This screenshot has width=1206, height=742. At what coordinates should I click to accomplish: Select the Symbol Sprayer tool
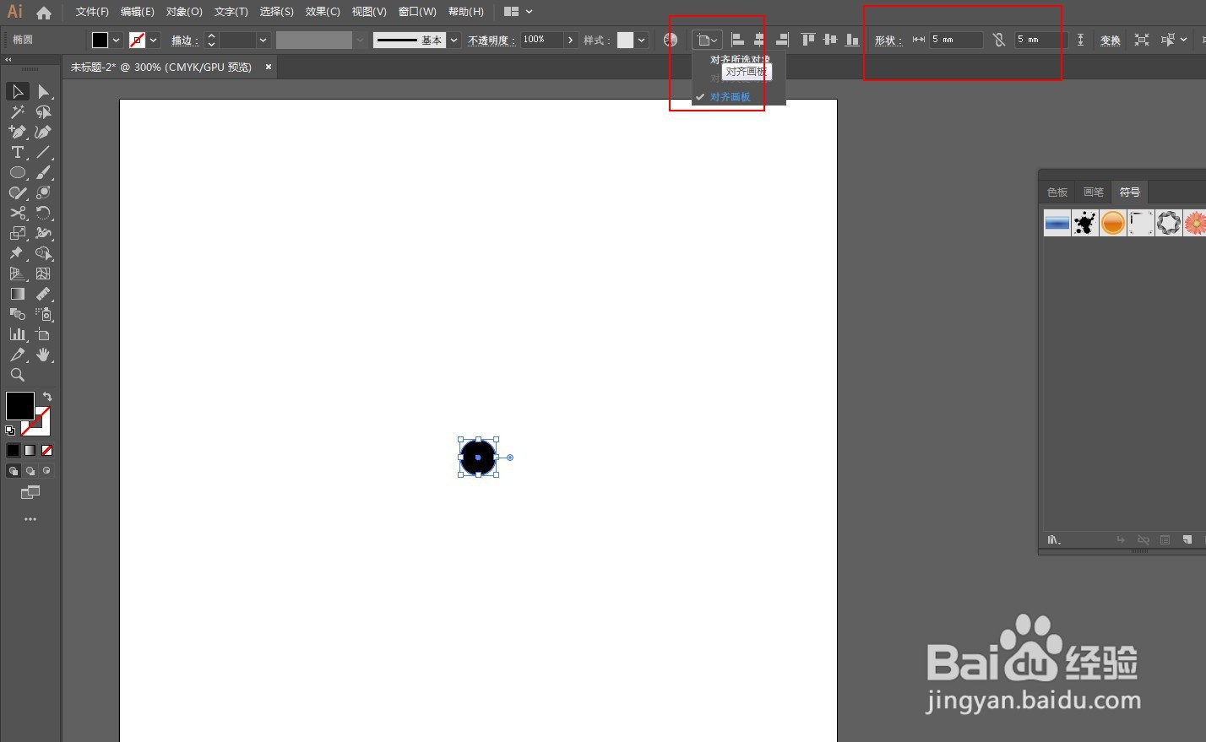point(43,314)
